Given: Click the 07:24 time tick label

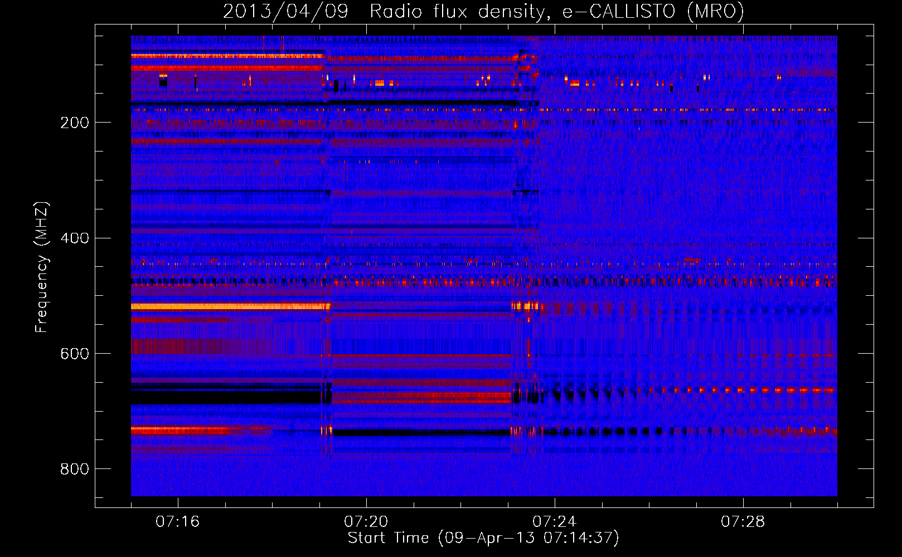Looking at the screenshot, I should (554, 522).
